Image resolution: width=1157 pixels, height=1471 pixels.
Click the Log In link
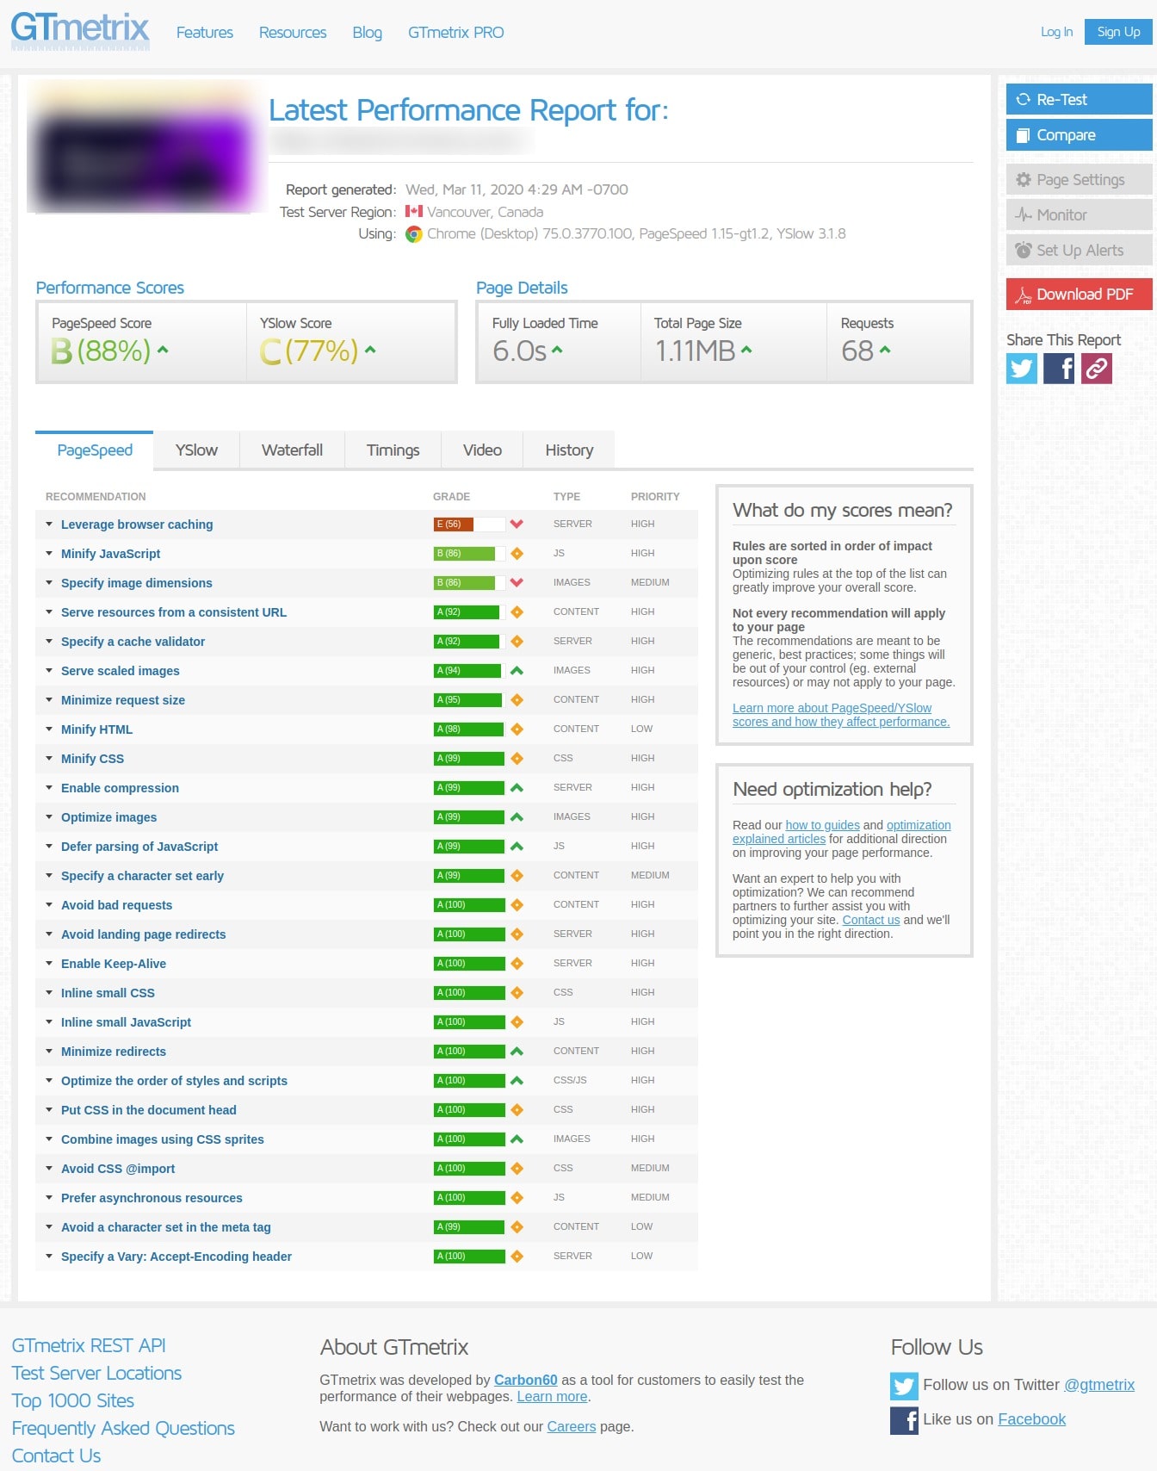[1056, 32]
